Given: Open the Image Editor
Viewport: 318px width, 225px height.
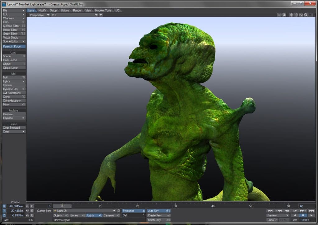Looking at the screenshot, I should (x=14, y=30).
